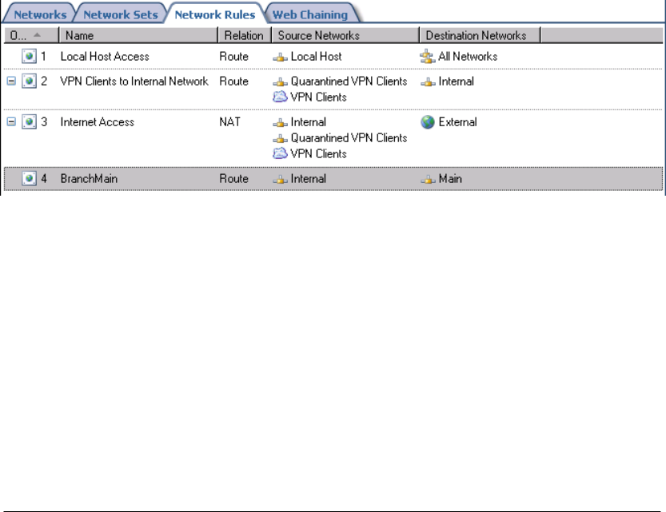Click Quarantined VPN Clients icon in rule 3
Screen dimensions: 666x512
281,138
